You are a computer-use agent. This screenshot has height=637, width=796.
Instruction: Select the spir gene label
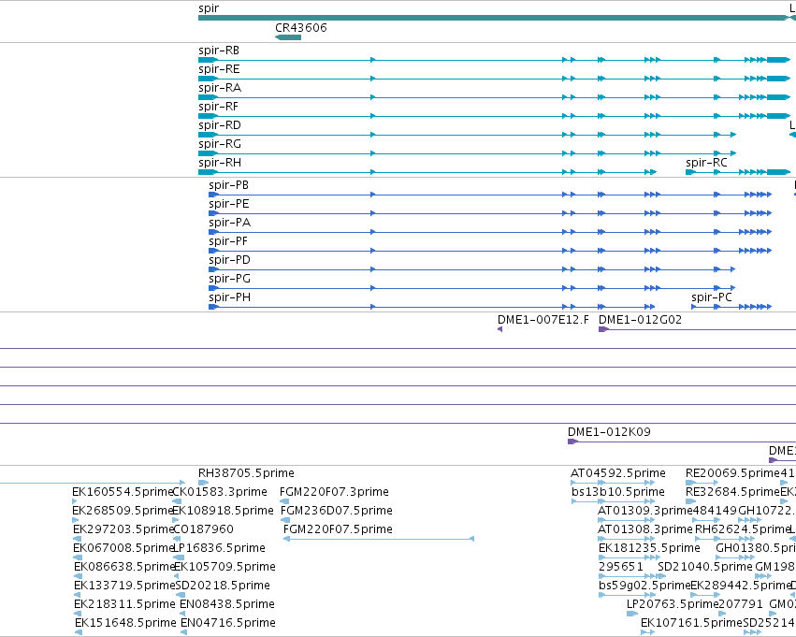pyautogui.click(x=209, y=8)
